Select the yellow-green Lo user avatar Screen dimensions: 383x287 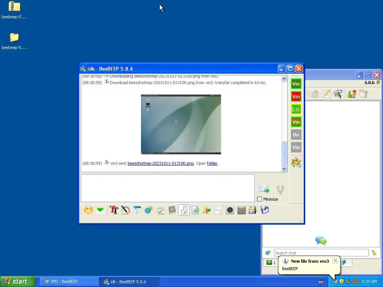click(x=296, y=109)
